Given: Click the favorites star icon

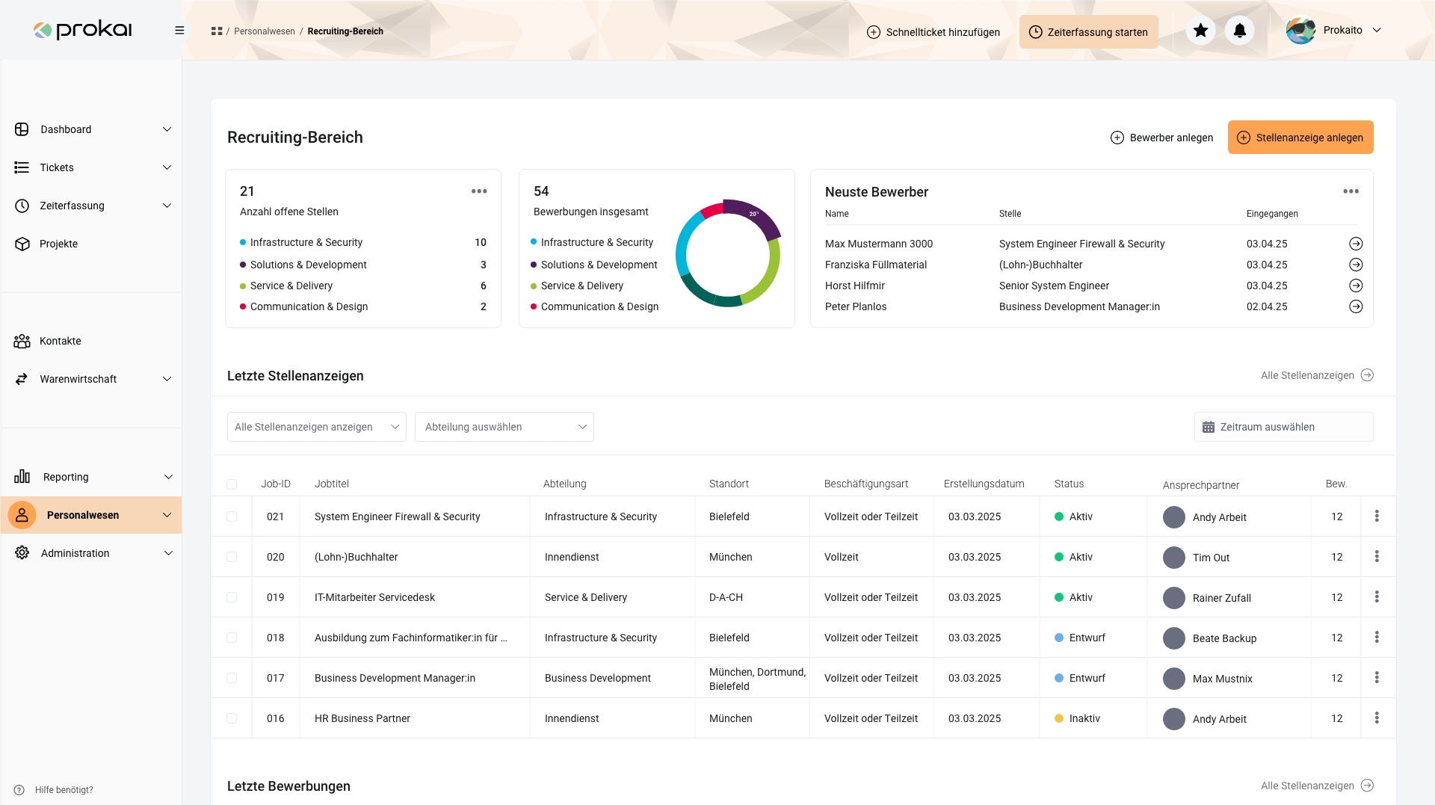Looking at the screenshot, I should 1200,31.
